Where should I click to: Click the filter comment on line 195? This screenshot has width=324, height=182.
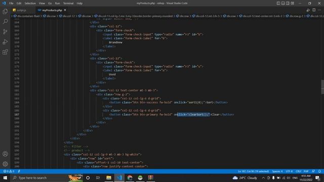point(76,147)
